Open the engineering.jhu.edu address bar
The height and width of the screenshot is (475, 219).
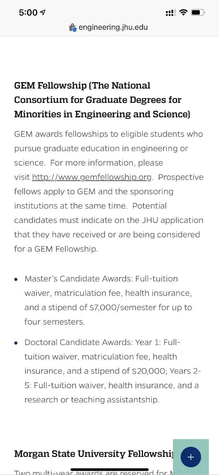pos(109,27)
